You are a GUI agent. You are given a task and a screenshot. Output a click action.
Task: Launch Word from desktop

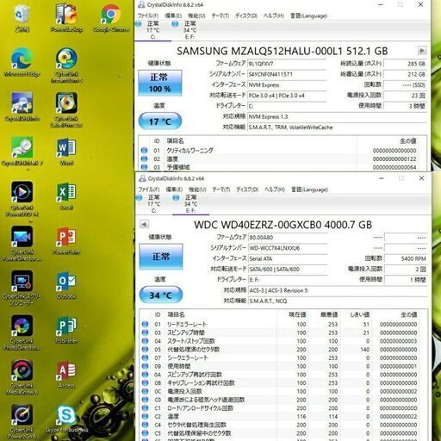66,152
